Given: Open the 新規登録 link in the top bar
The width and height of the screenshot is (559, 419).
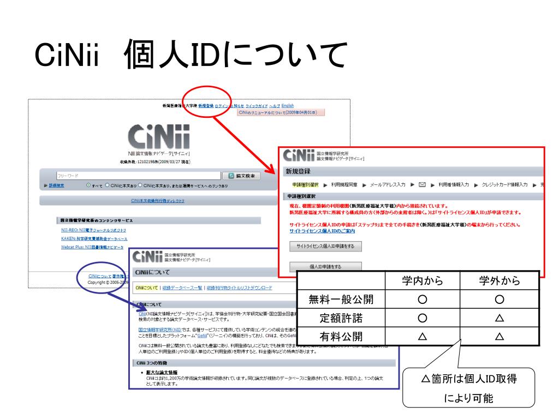Looking at the screenshot, I should point(206,106).
